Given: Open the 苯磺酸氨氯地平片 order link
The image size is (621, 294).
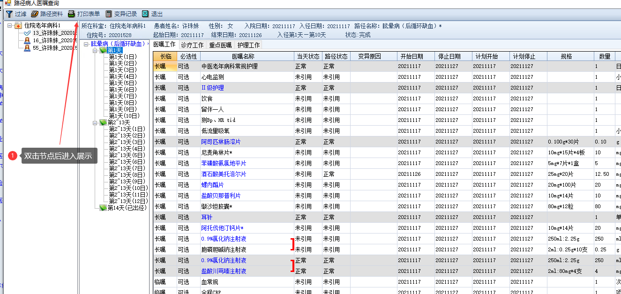Looking at the screenshot, I should click(224, 163).
